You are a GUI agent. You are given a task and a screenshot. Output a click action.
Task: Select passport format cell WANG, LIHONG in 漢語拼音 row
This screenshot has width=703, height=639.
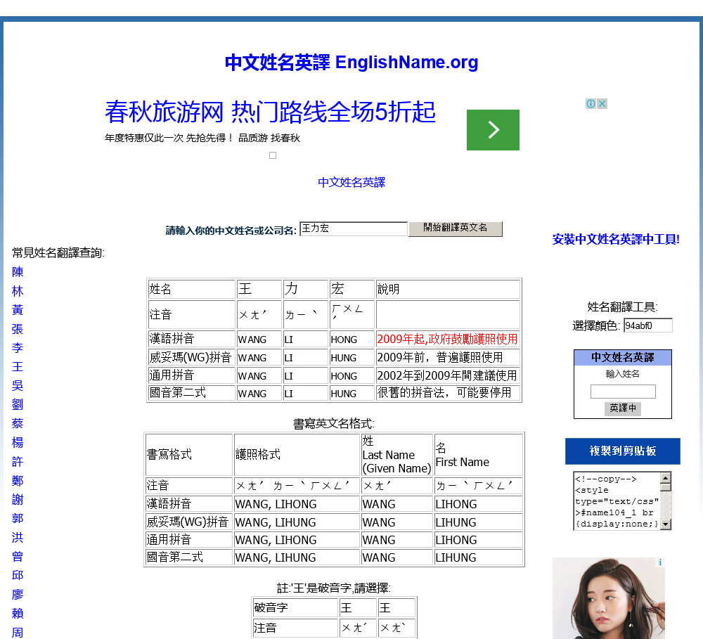297,504
